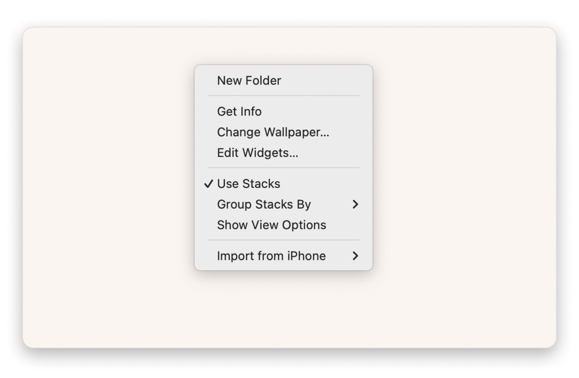Select Show View Options
The width and height of the screenshot is (579, 378).
click(271, 225)
